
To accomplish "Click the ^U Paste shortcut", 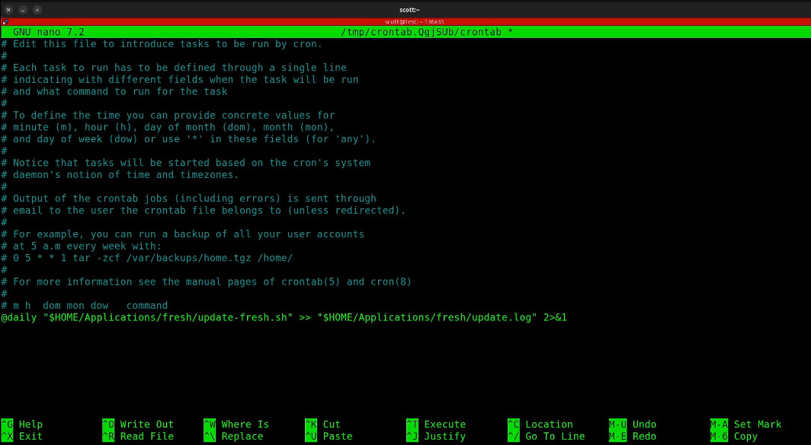I will click(329, 437).
